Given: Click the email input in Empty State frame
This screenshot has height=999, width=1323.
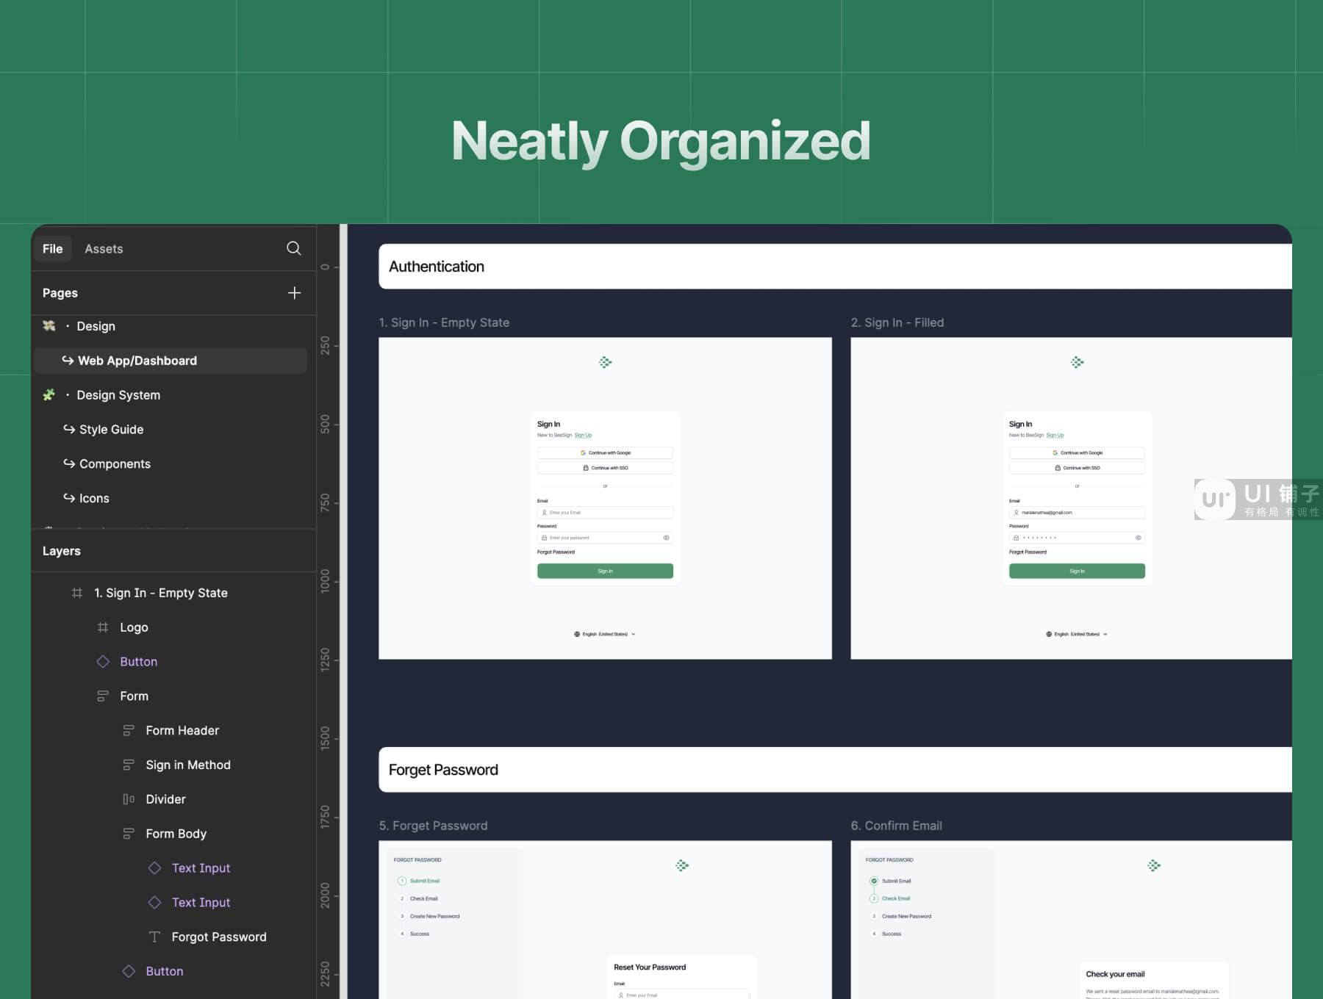Looking at the screenshot, I should tap(605, 513).
